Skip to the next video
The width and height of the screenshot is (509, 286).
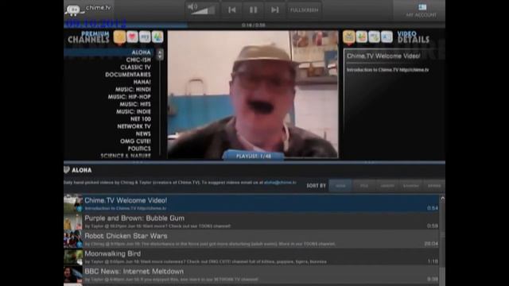pos(275,10)
